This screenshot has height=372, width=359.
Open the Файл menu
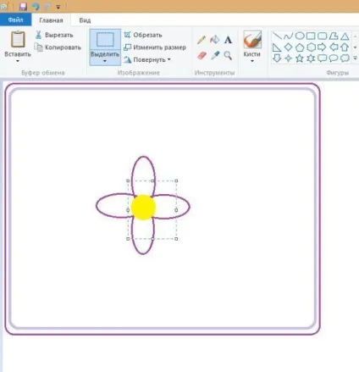15,20
